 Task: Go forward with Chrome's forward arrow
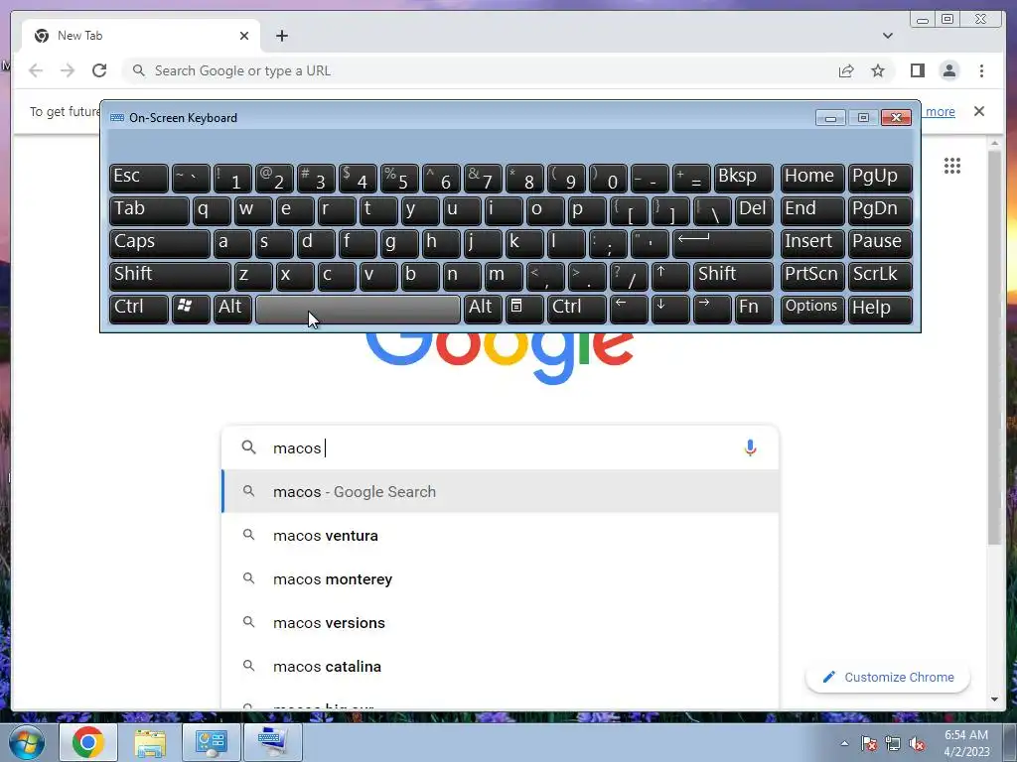[x=68, y=70]
